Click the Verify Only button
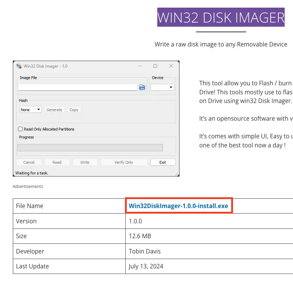 (124, 162)
